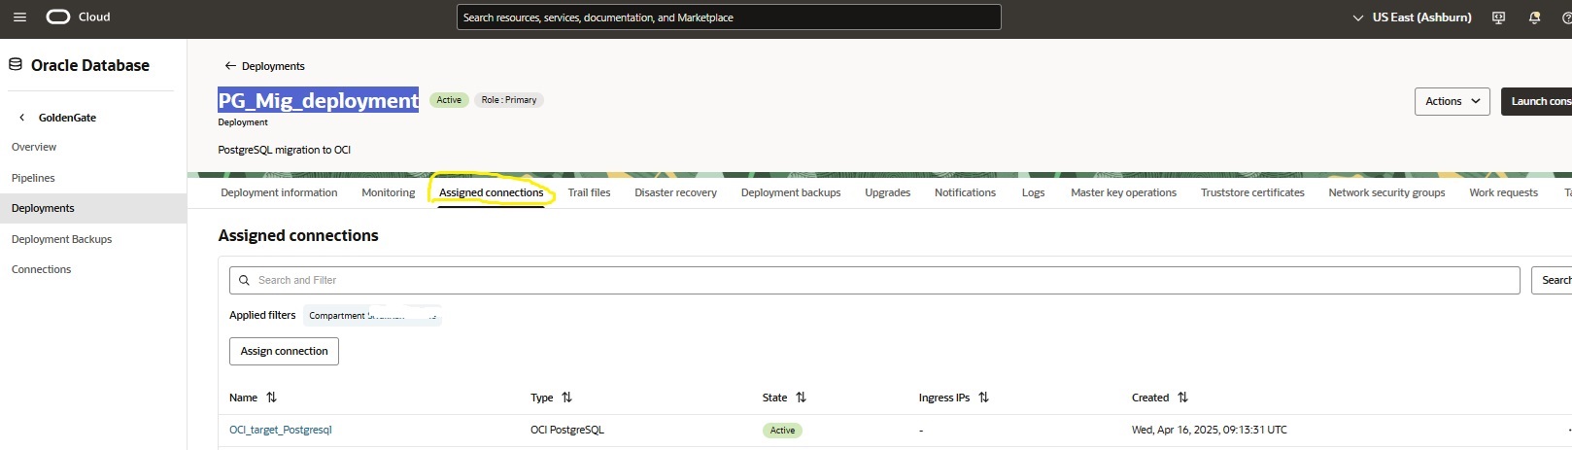Click the Active status badge near title

pos(449,100)
